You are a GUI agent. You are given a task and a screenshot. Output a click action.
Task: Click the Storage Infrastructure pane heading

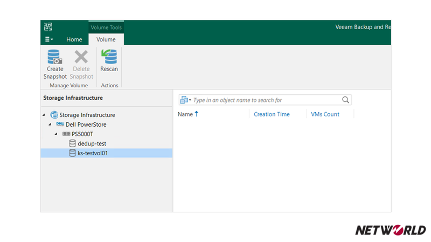click(x=73, y=98)
